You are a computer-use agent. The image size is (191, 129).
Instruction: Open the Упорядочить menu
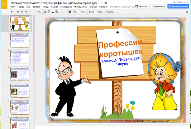(66, 7)
